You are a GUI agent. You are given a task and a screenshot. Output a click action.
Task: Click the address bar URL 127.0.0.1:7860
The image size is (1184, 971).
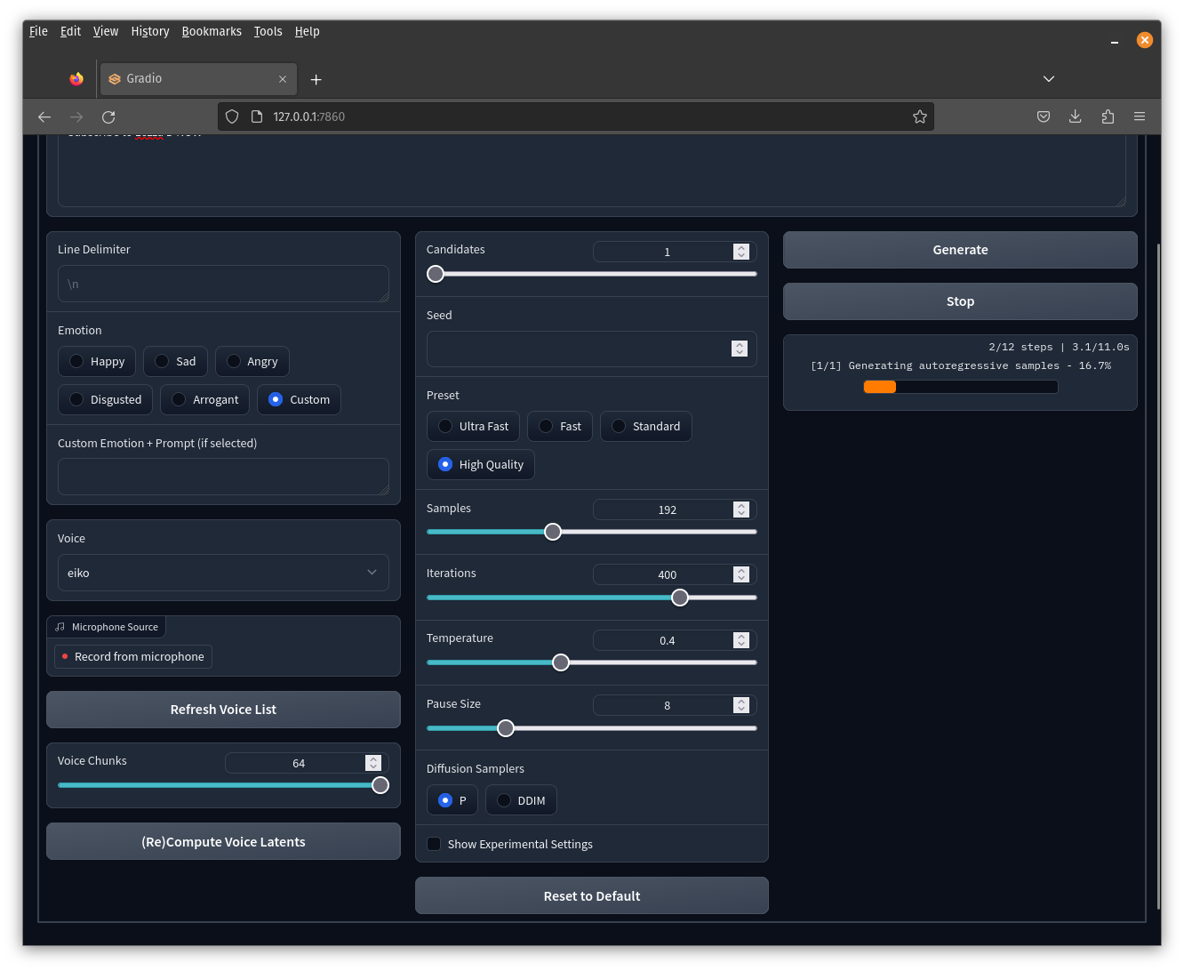[x=308, y=116]
